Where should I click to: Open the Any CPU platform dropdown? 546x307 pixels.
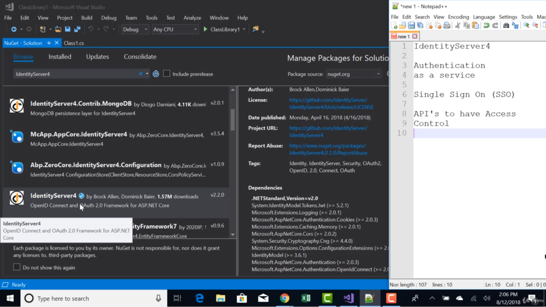click(175, 29)
